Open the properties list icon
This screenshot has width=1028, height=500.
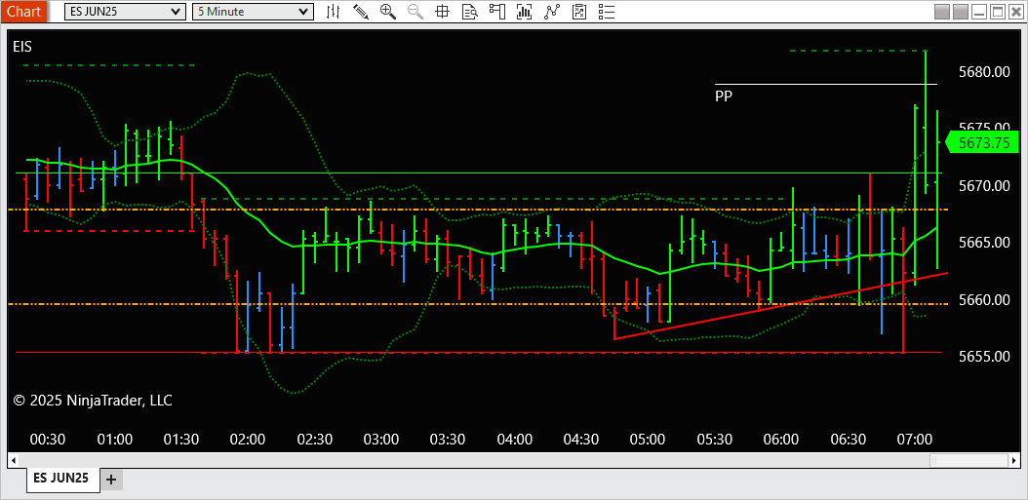tap(607, 11)
